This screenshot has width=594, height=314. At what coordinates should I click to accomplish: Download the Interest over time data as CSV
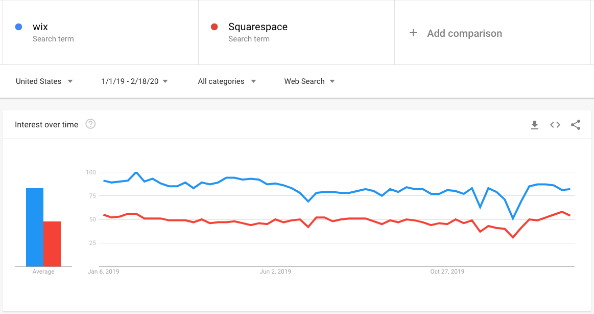[x=535, y=124]
